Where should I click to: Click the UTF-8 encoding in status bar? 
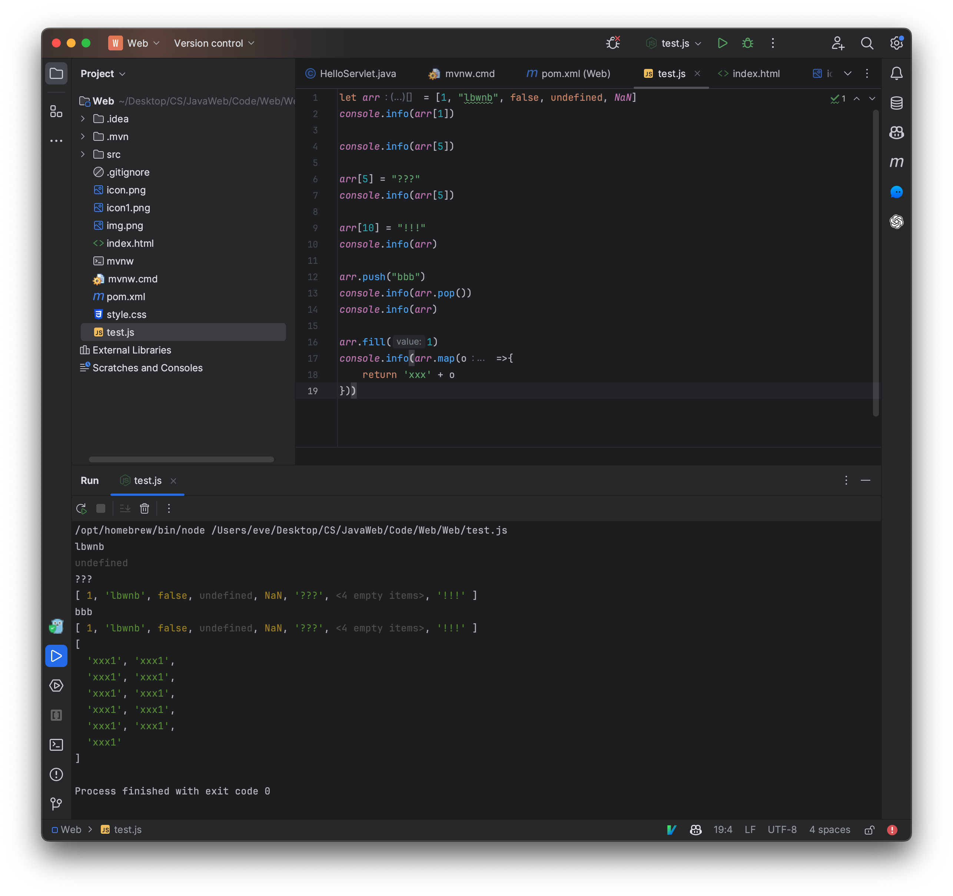pos(782,830)
